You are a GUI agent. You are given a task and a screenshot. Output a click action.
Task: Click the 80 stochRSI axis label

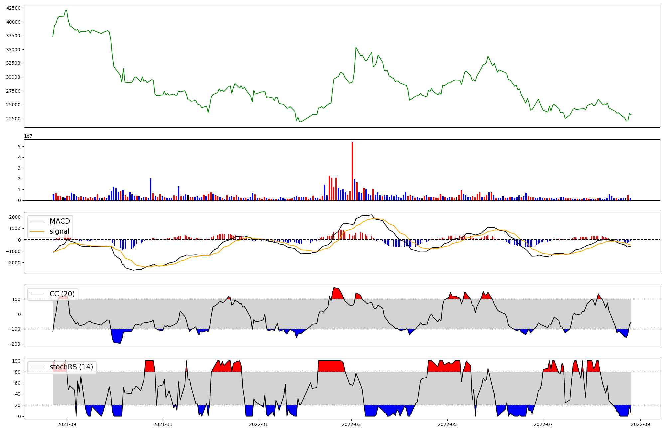pos(18,372)
